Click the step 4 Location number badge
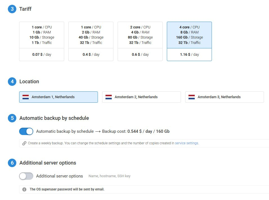269x200 pixels. [x=12, y=82]
